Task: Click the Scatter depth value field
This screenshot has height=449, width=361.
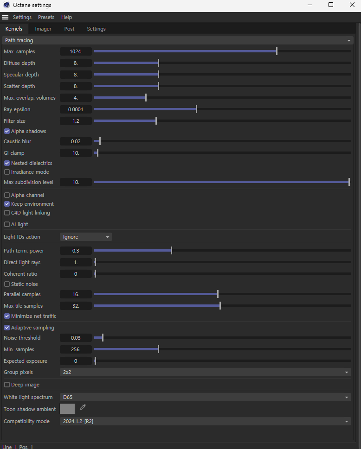Action: click(76, 86)
